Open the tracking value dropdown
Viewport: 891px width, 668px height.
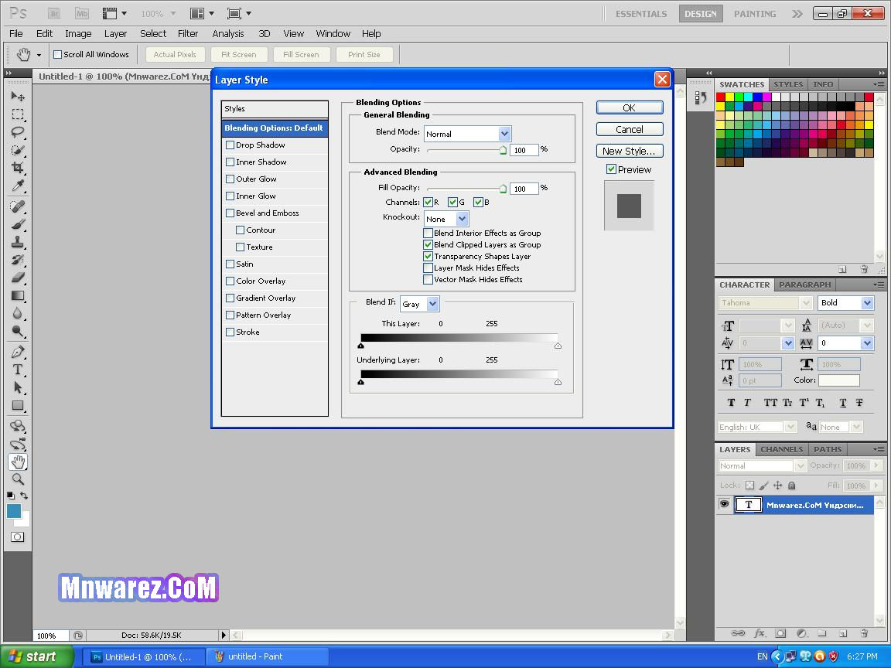point(866,343)
